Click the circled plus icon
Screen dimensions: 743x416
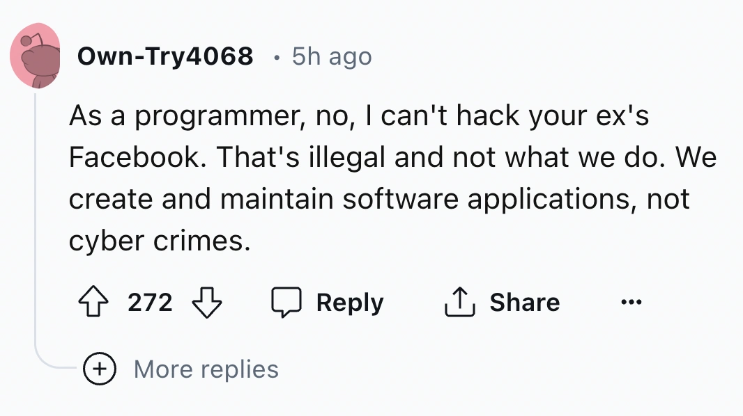coord(100,369)
